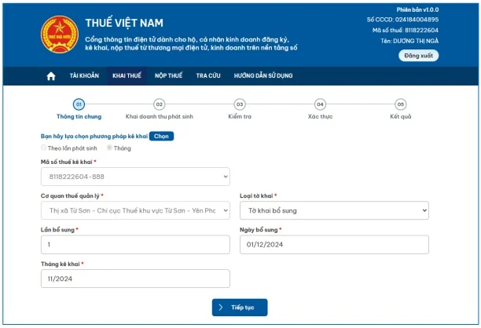
Task: Click the home icon in navigation bar
Action: [51, 76]
